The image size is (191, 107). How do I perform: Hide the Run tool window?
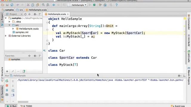click(184, 76)
